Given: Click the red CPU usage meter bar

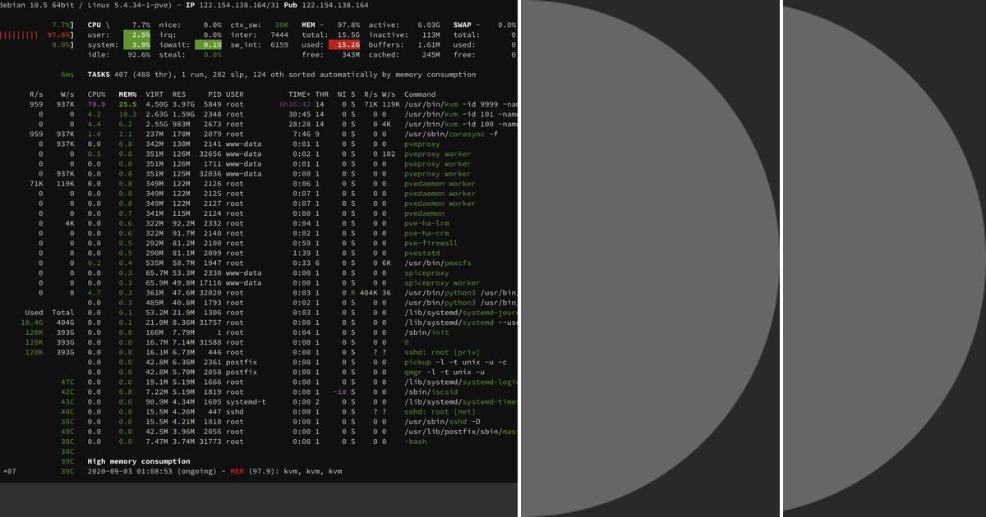Looking at the screenshot, I should click(18, 35).
